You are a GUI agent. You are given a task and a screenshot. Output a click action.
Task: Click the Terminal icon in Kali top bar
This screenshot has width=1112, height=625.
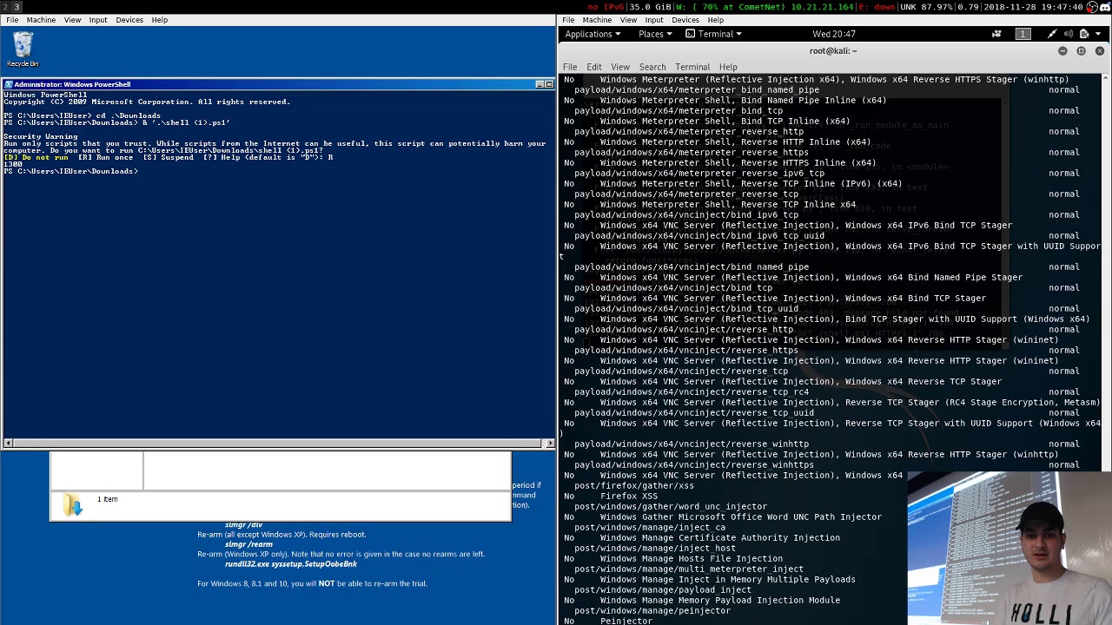click(690, 34)
